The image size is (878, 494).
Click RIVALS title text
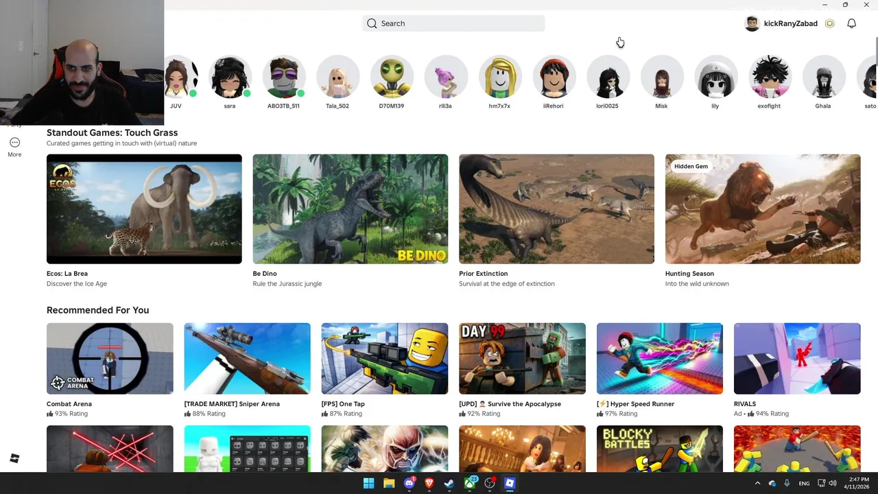tap(745, 403)
